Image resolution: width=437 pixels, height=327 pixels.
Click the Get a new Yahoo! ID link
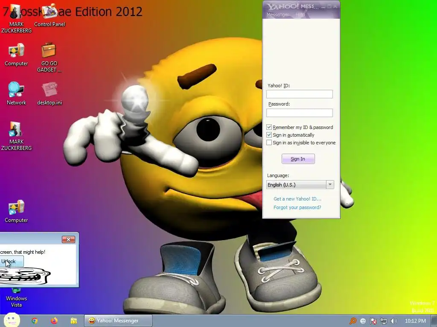[297, 199]
